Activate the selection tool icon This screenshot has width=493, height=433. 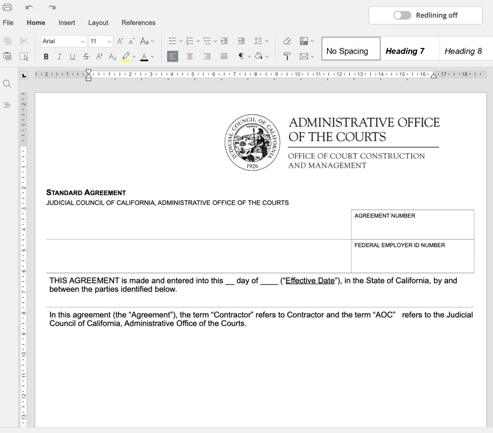pos(24,56)
